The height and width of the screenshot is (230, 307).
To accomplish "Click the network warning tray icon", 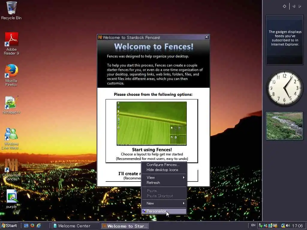I will coord(283,226).
